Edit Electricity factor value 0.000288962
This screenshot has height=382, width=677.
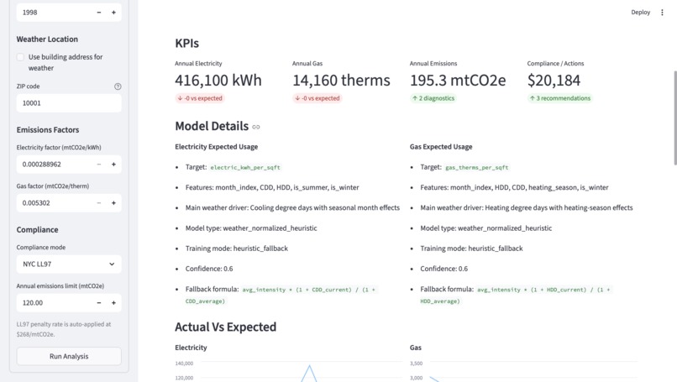pos(54,165)
